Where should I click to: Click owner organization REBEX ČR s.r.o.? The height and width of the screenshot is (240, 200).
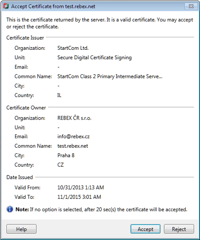(x=74, y=118)
